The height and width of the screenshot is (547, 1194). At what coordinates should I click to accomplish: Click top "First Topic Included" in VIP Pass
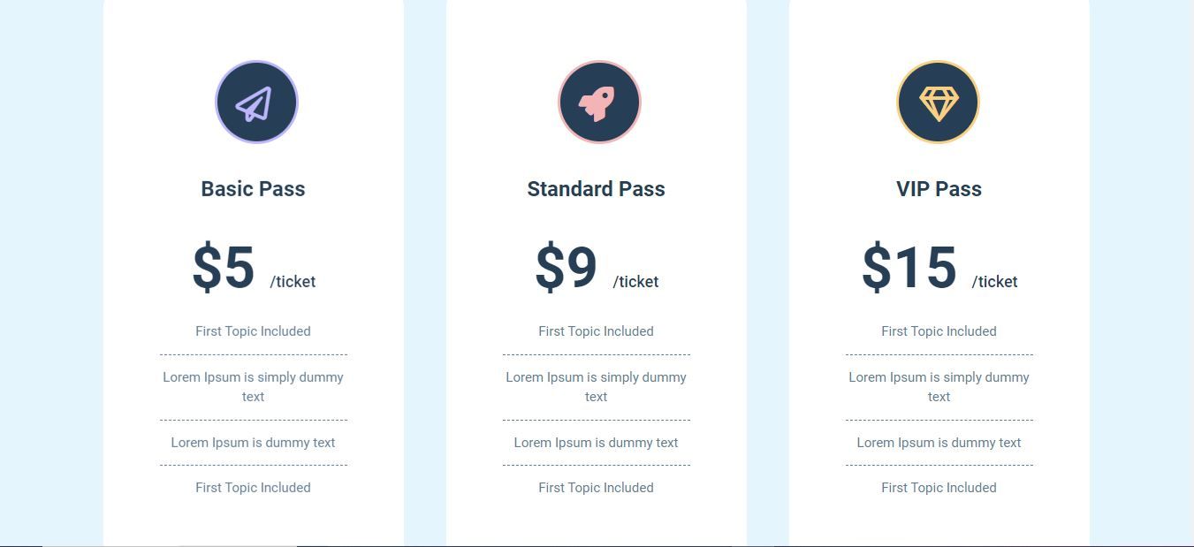coord(939,331)
